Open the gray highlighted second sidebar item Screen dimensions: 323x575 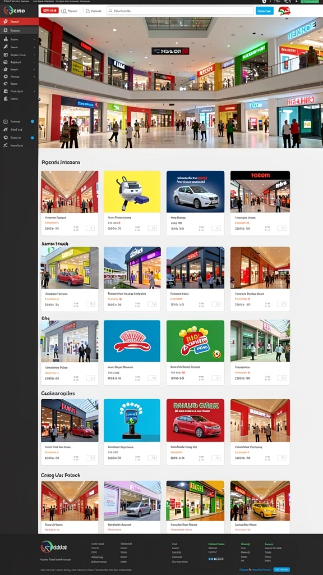[19, 30]
